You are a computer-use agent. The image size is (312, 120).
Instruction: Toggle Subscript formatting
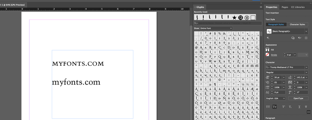[290, 107]
